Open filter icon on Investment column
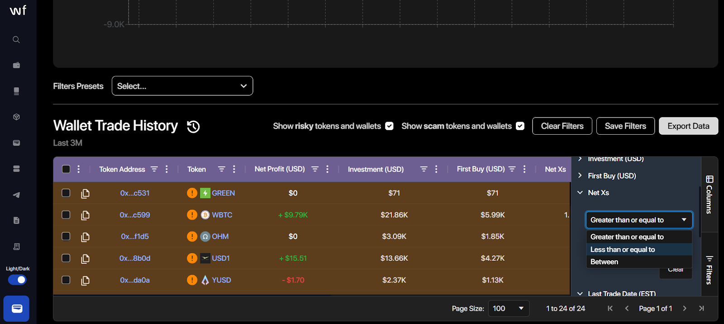Screen dimensions: 724x324 (x=424, y=169)
